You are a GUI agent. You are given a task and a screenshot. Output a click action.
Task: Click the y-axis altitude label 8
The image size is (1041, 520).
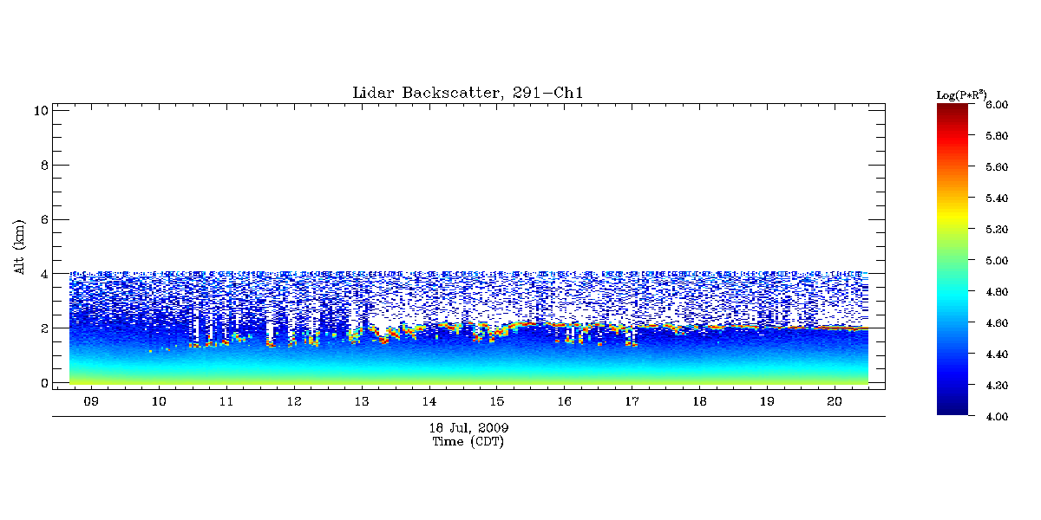click(43, 165)
